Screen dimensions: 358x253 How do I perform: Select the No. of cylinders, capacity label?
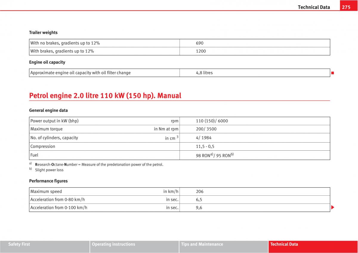pos(54,138)
